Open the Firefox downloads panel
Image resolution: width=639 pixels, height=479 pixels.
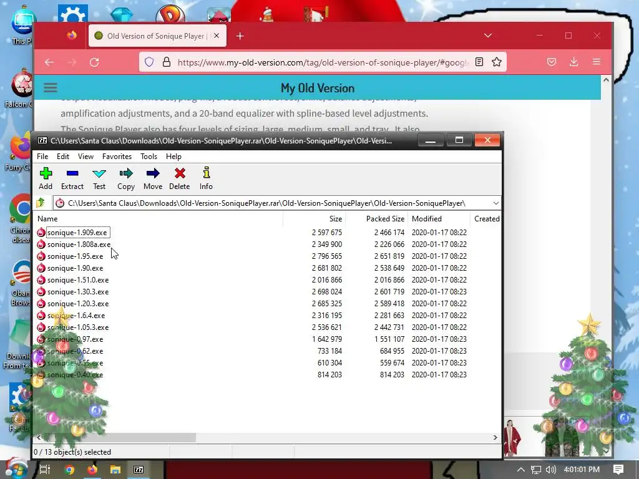(574, 62)
